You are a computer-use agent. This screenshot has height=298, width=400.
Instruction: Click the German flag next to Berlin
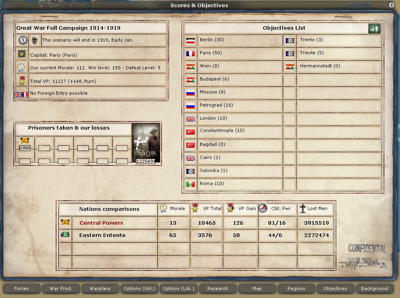point(191,40)
